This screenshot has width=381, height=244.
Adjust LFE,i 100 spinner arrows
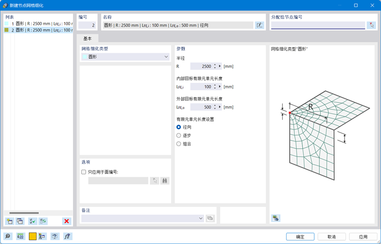point(215,86)
